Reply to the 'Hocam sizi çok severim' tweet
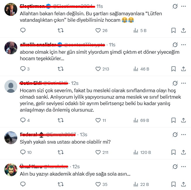The height and width of the screenshot is (190, 191). click(x=25, y=120)
